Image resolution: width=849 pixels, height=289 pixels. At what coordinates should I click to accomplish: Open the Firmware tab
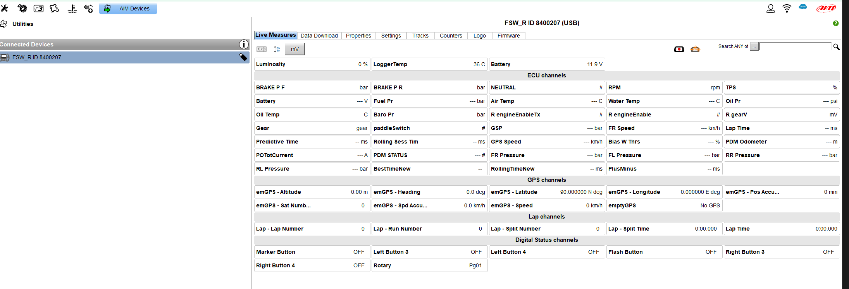point(508,36)
